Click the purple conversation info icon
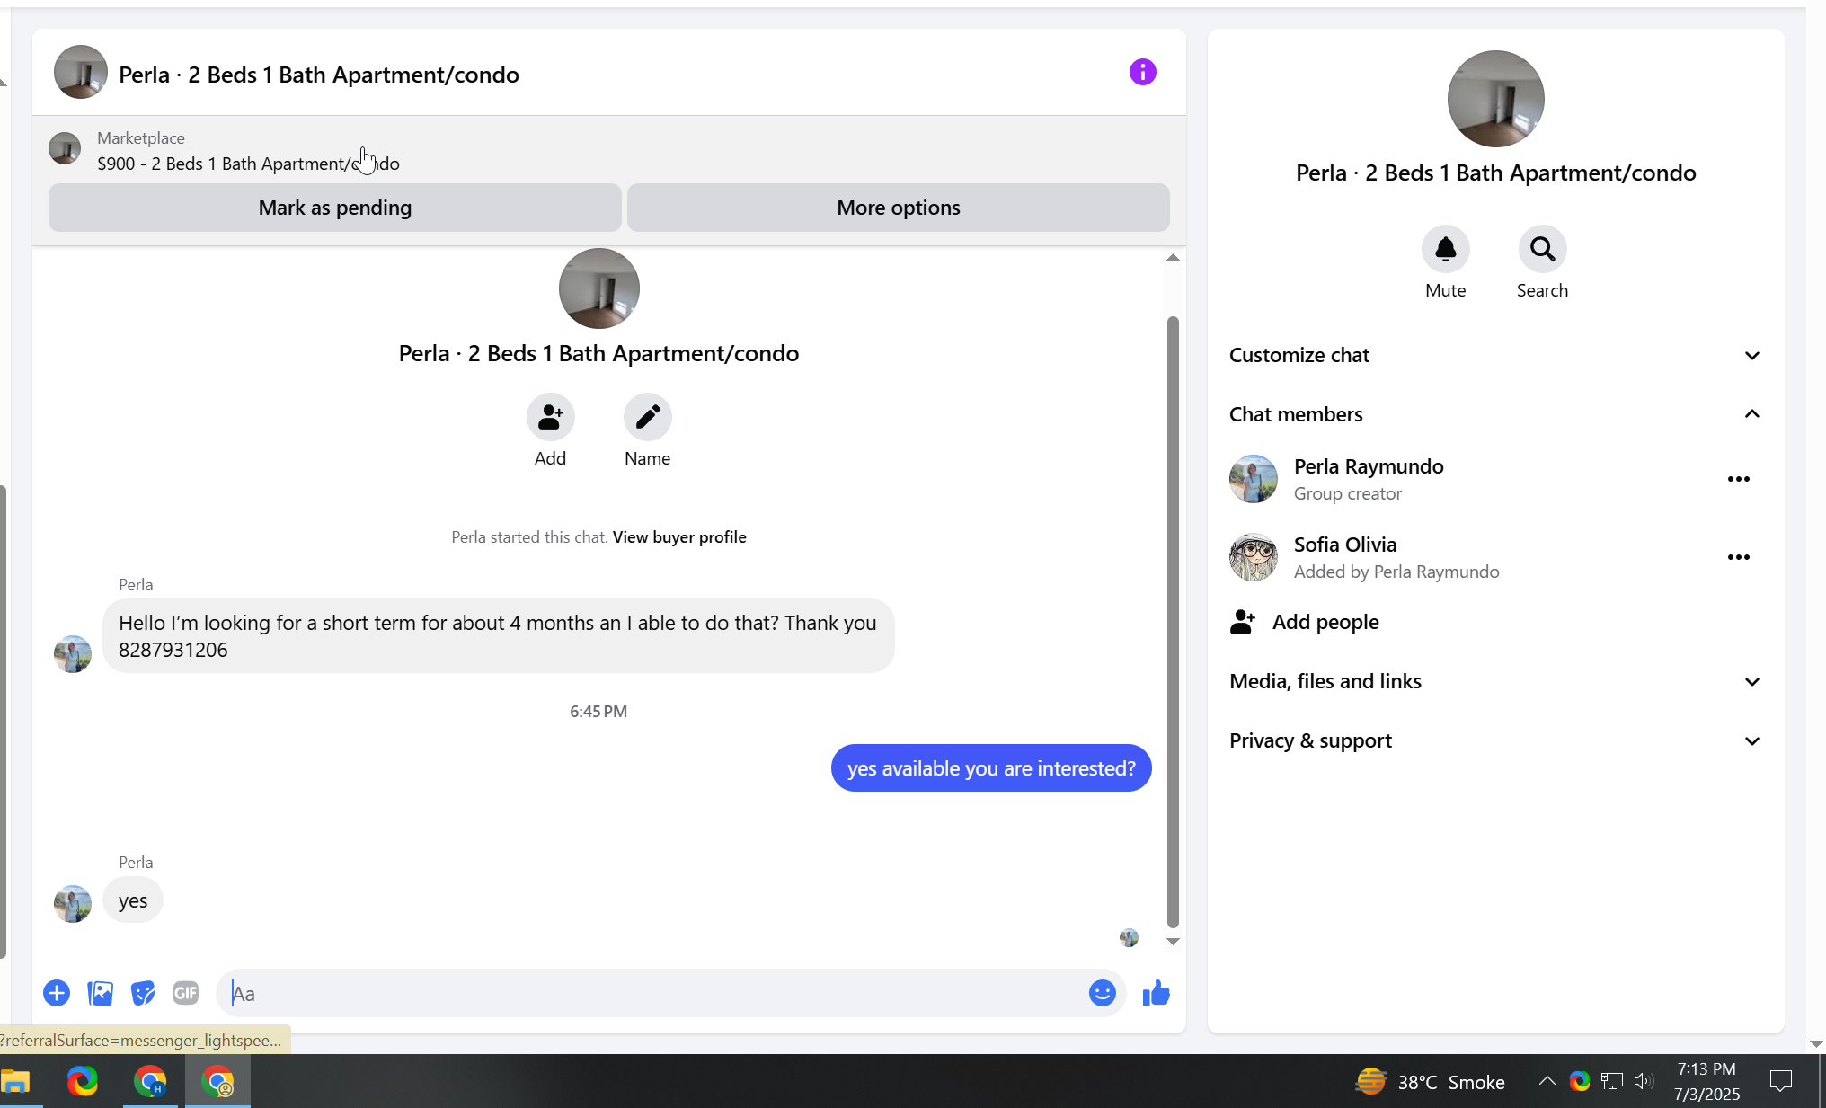Image resolution: width=1826 pixels, height=1108 pixels. pos(1142,72)
